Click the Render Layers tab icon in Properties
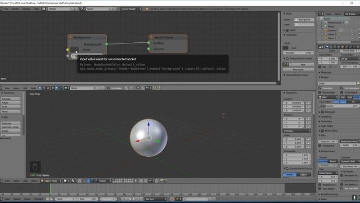The image size is (360, 203). [x=331, y=47]
